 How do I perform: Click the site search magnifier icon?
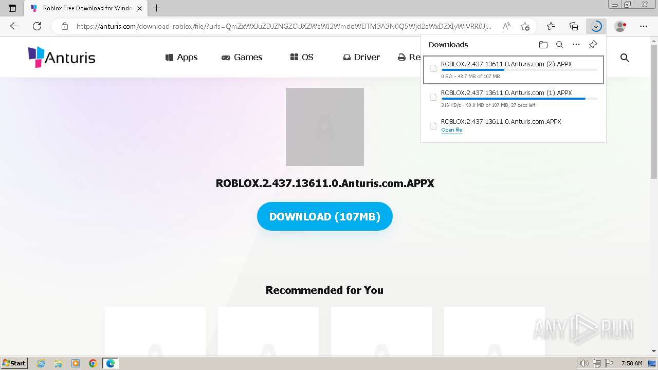pyautogui.click(x=625, y=58)
